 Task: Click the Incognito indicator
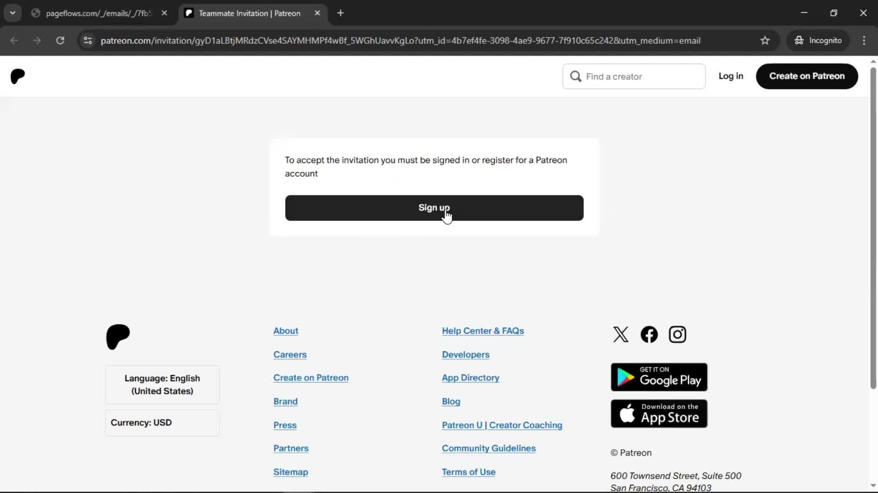[x=818, y=41]
